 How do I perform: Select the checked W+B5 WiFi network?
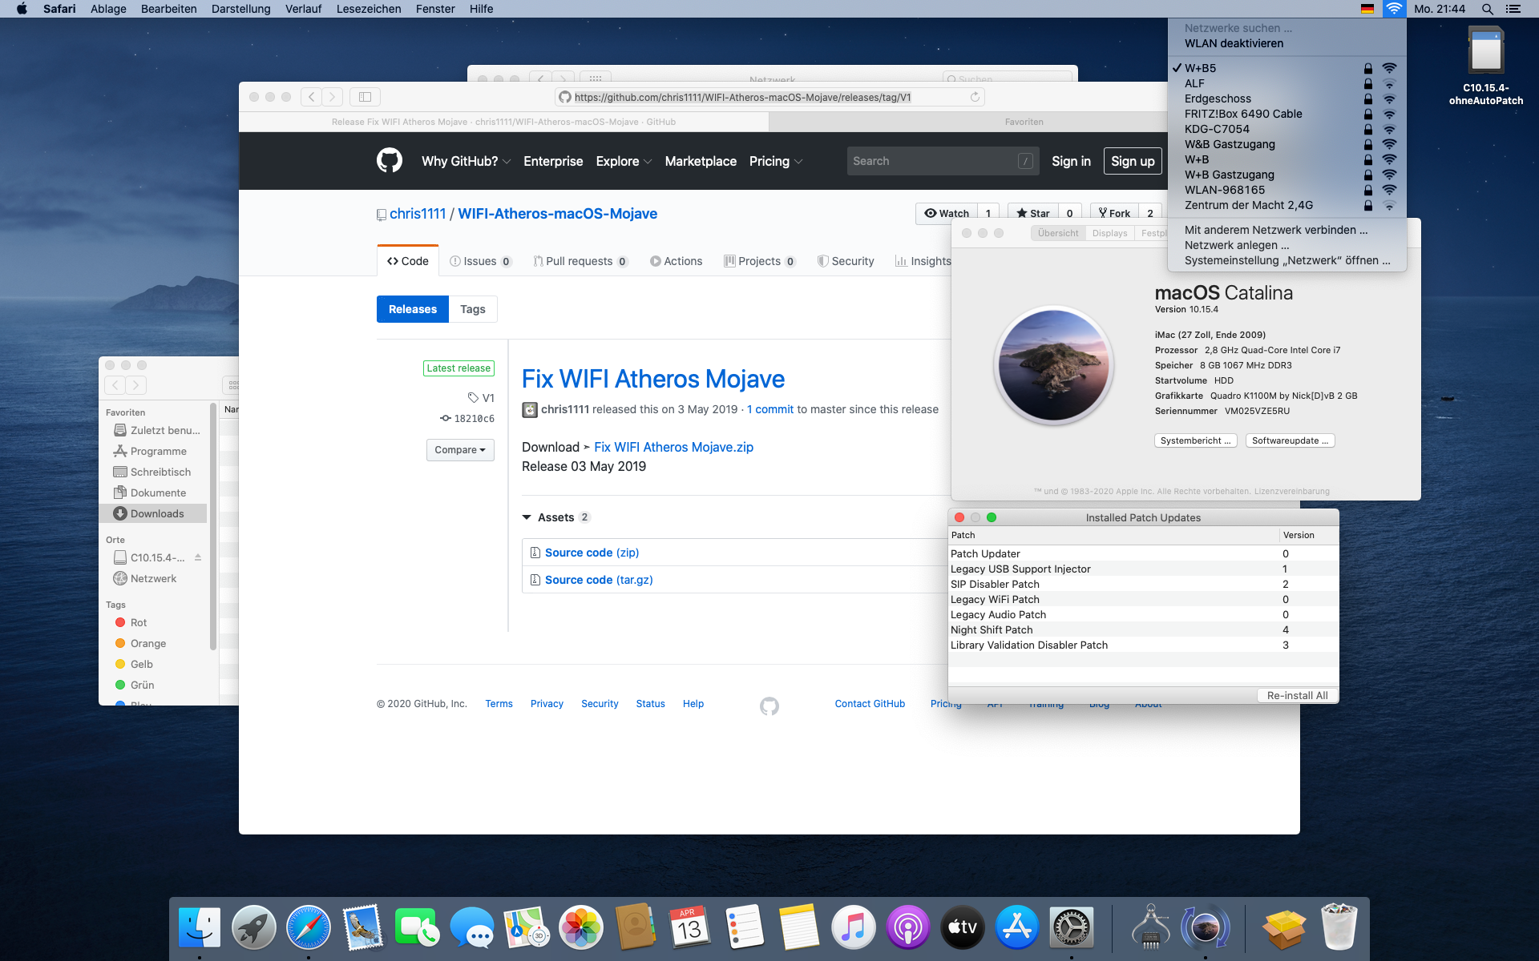[x=1200, y=68]
